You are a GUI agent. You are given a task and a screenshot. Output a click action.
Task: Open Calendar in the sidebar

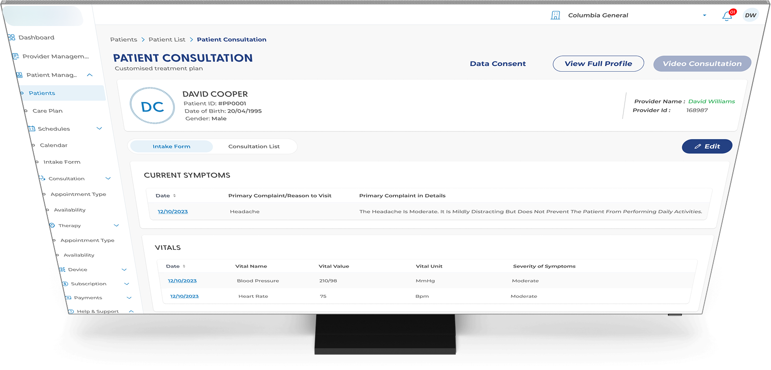click(x=53, y=145)
